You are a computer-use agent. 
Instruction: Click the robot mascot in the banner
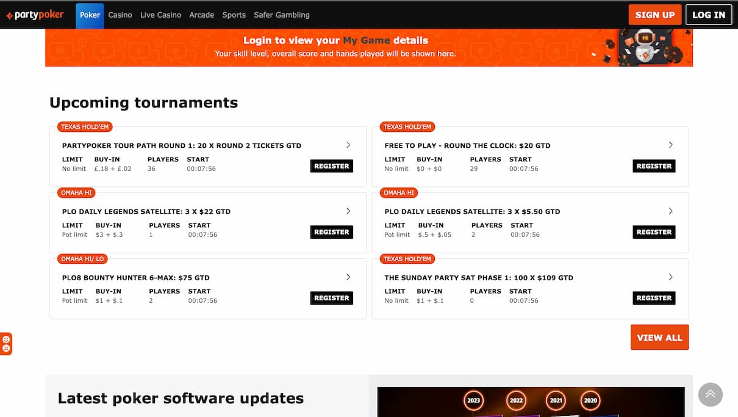point(645,46)
